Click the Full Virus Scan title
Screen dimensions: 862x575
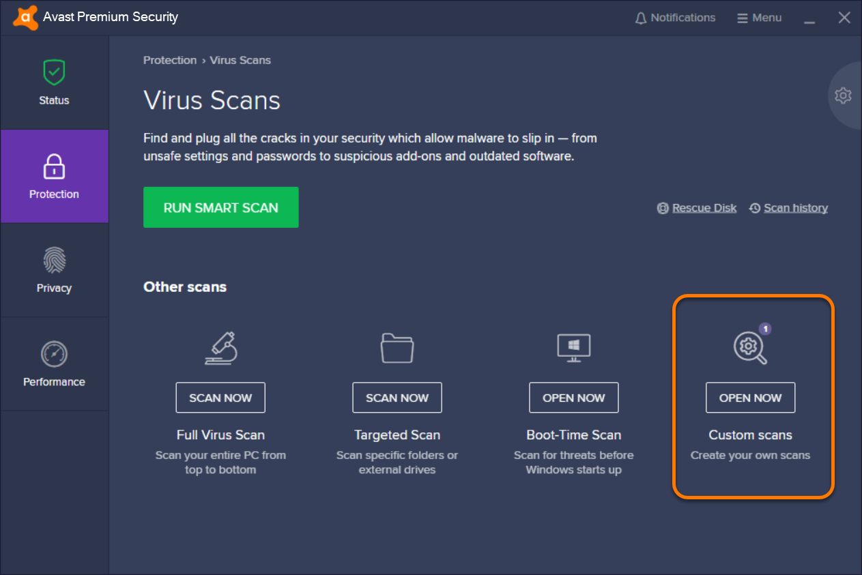[220, 435]
